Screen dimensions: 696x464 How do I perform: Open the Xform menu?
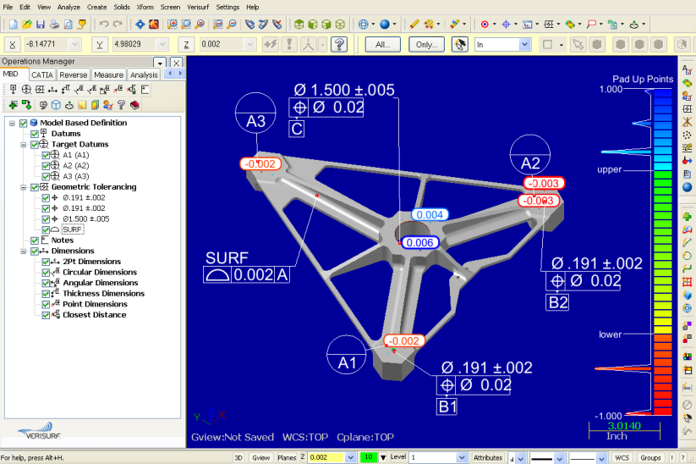click(145, 7)
